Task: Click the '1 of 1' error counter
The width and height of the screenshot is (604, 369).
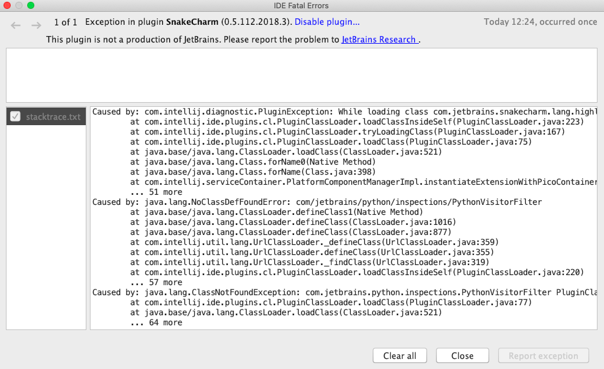Action: click(x=65, y=22)
